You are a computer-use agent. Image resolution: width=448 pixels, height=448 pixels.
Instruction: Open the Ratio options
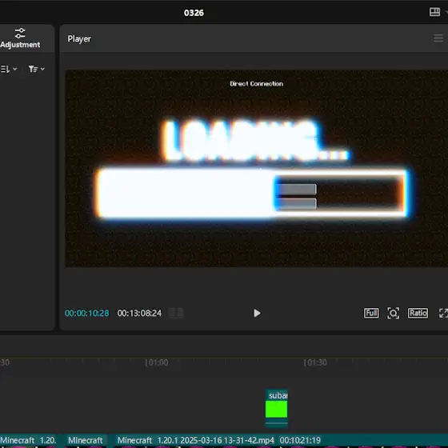tap(418, 313)
